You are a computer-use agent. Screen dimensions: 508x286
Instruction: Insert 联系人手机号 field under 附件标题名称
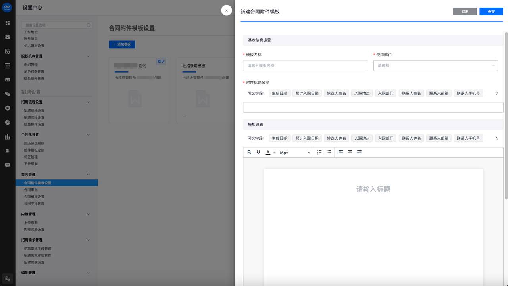point(468,93)
